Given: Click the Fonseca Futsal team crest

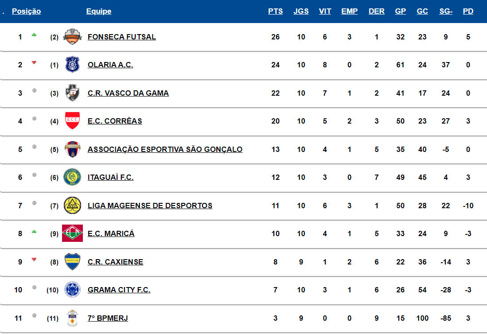Looking at the screenshot, I should [x=72, y=37].
